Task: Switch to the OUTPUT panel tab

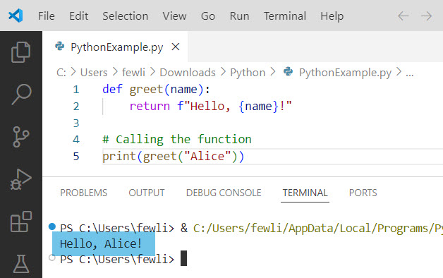Action: 147,193
